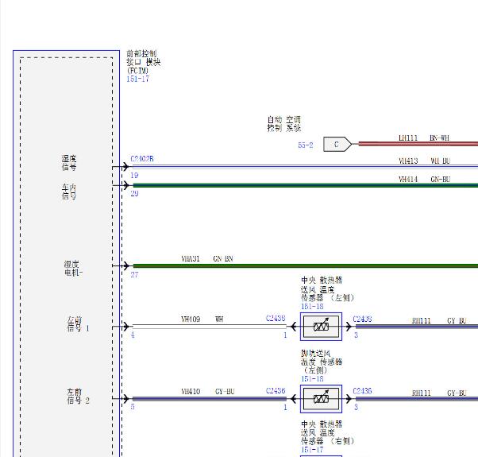Click the WH color label by VH109

[219, 320]
